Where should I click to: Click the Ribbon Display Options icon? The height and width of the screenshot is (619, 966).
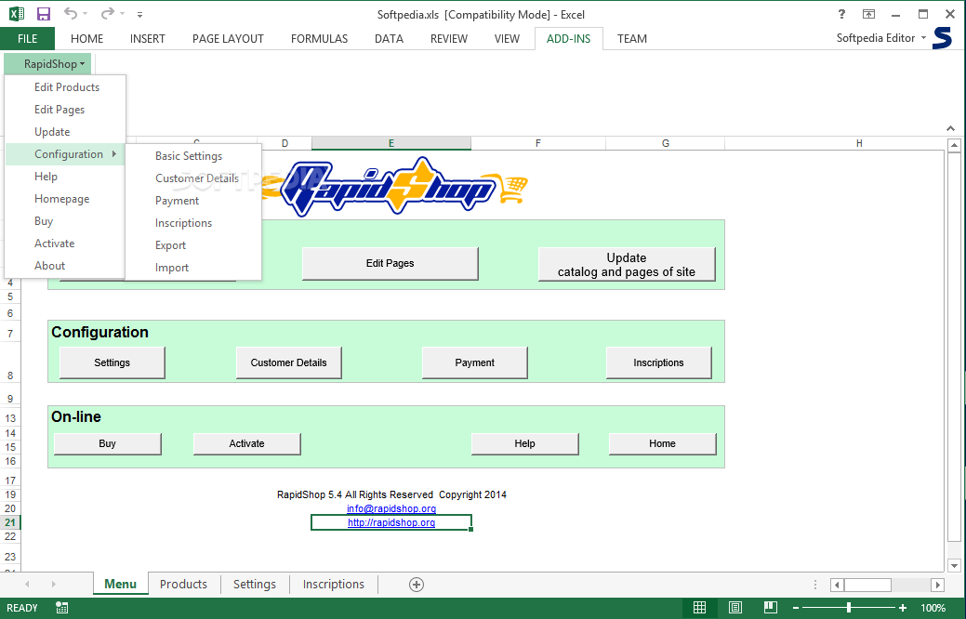pyautogui.click(x=868, y=14)
